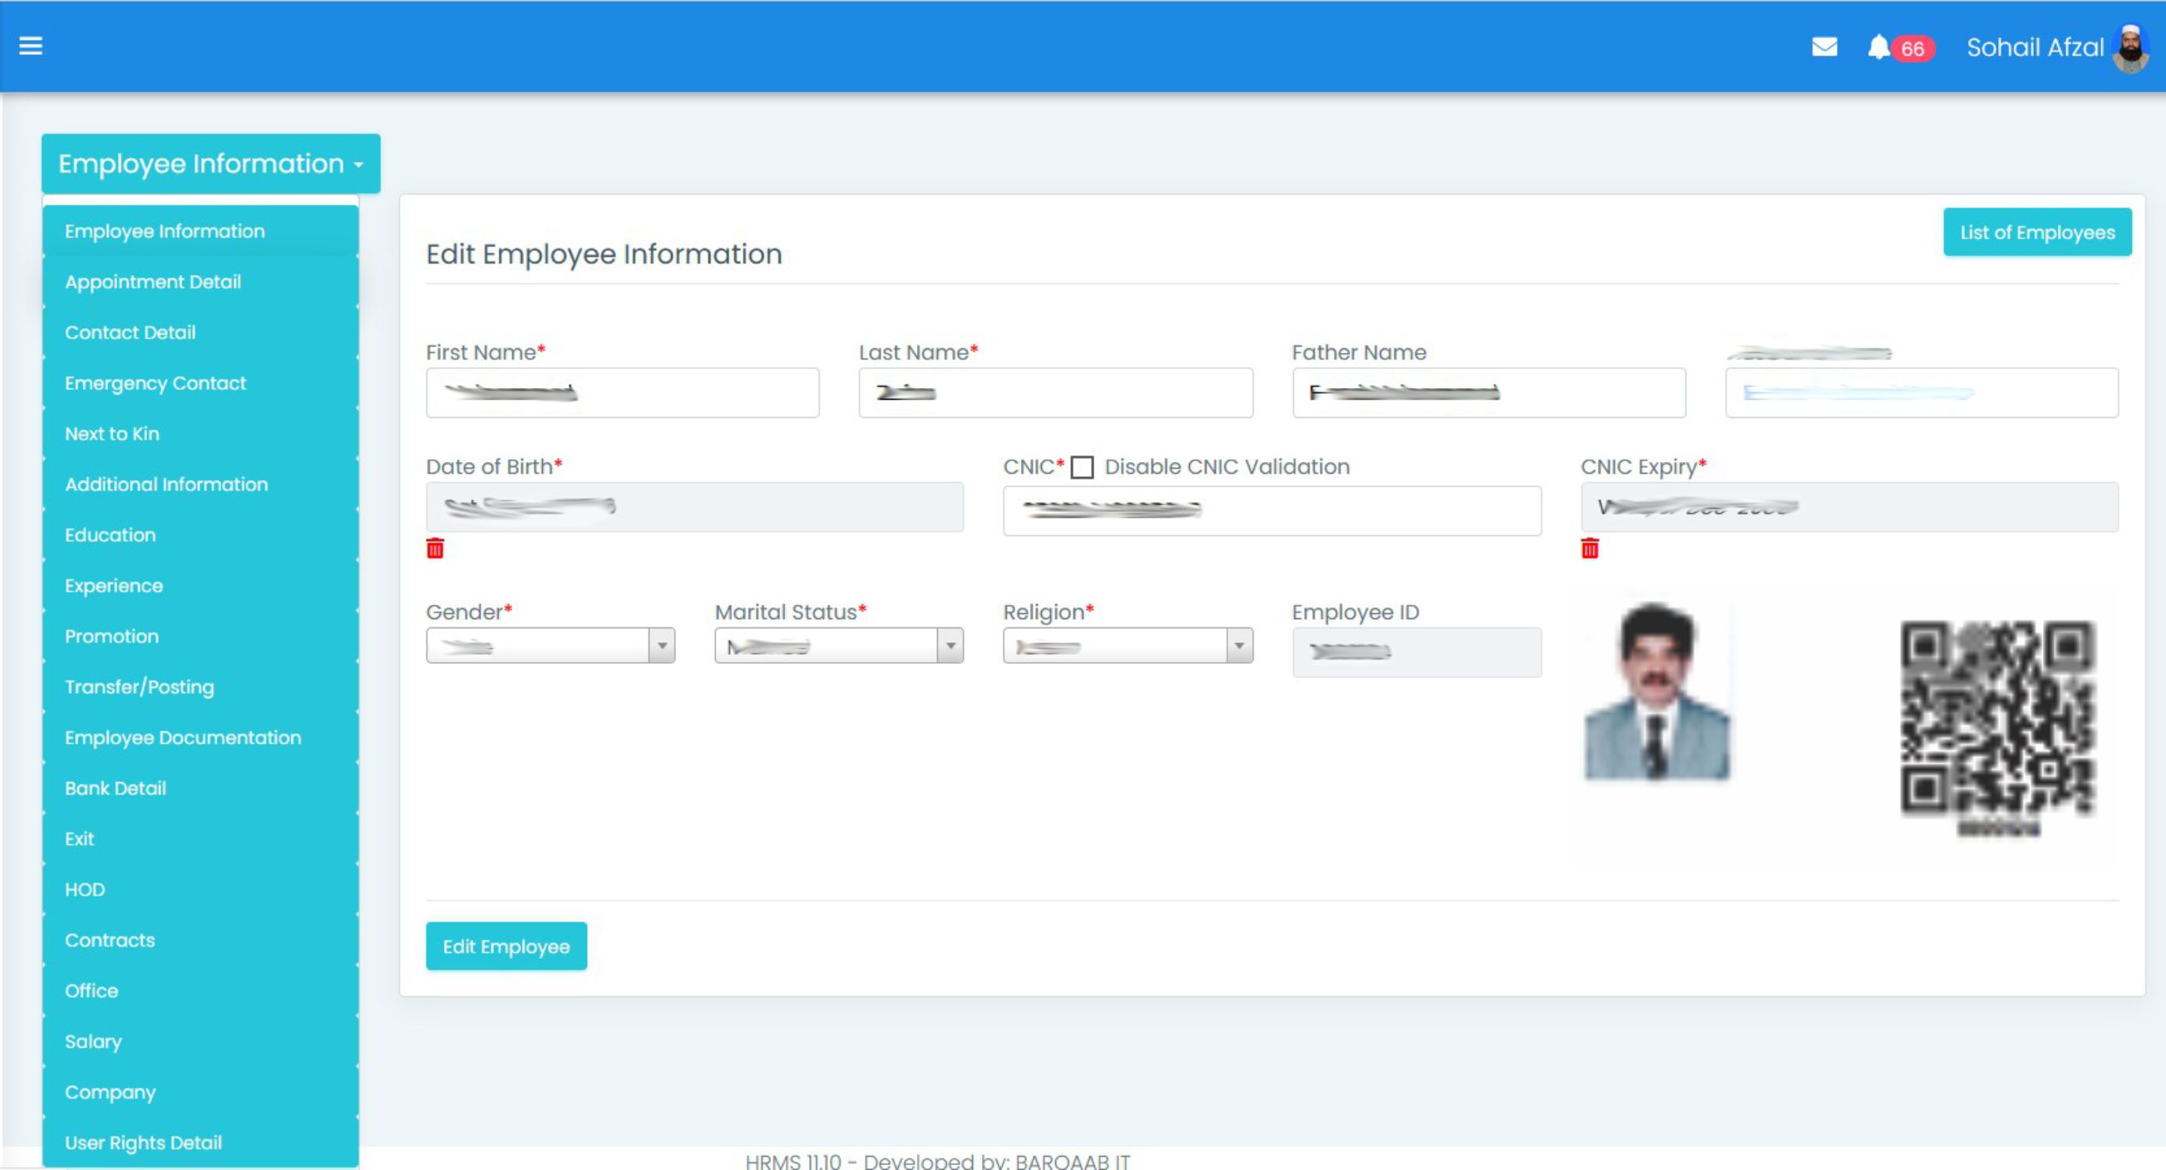2166x1170 pixels.
Task: Click the employee photo thumbnail
Action: (x=1656, y=691)
